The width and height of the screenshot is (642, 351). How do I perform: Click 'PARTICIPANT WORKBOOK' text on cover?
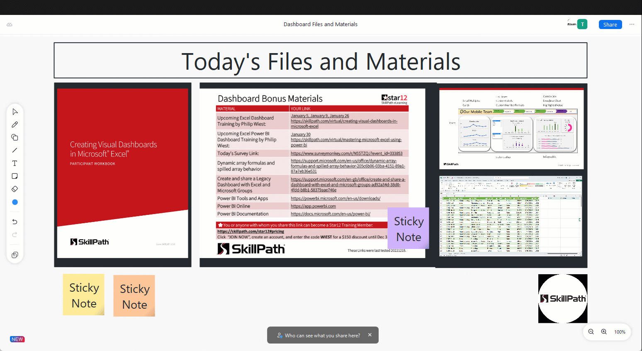pyautogui.click(x=92, y=164)
